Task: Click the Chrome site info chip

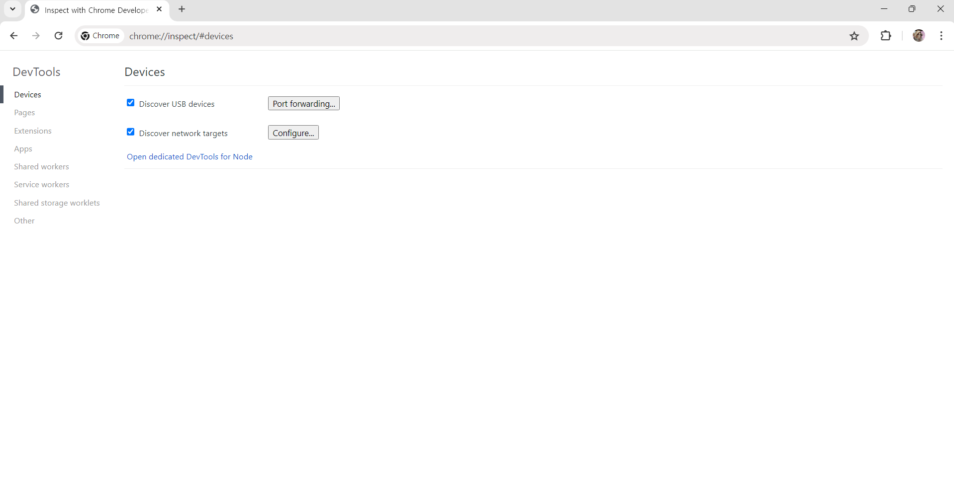Action: (100, 36)
